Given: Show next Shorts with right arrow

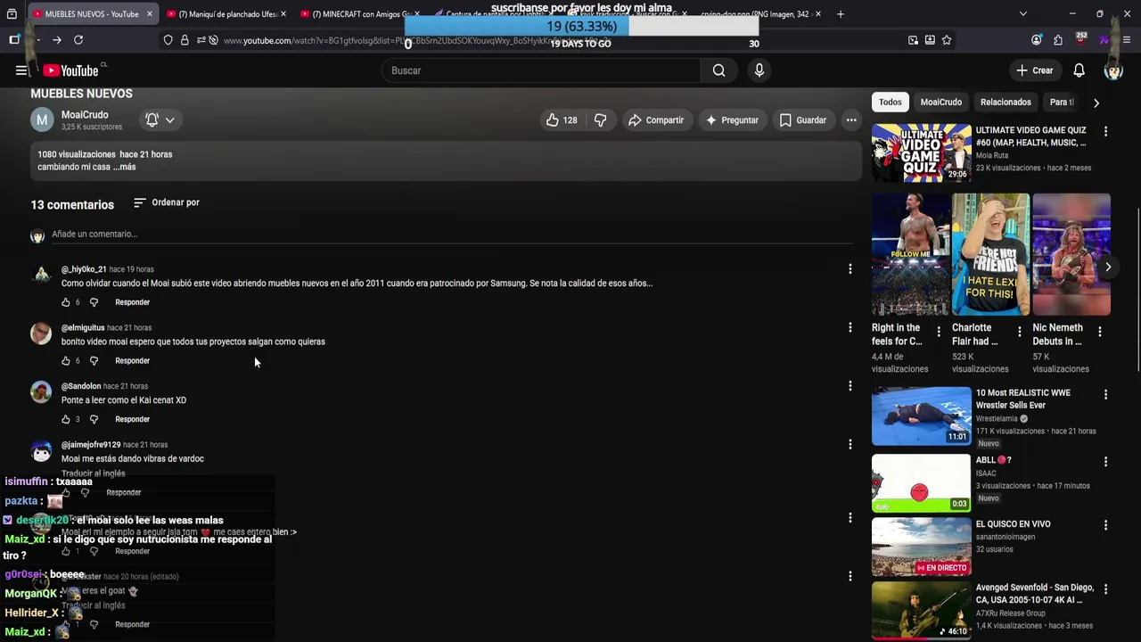Looking at the screenshot, I should 1108,267.
